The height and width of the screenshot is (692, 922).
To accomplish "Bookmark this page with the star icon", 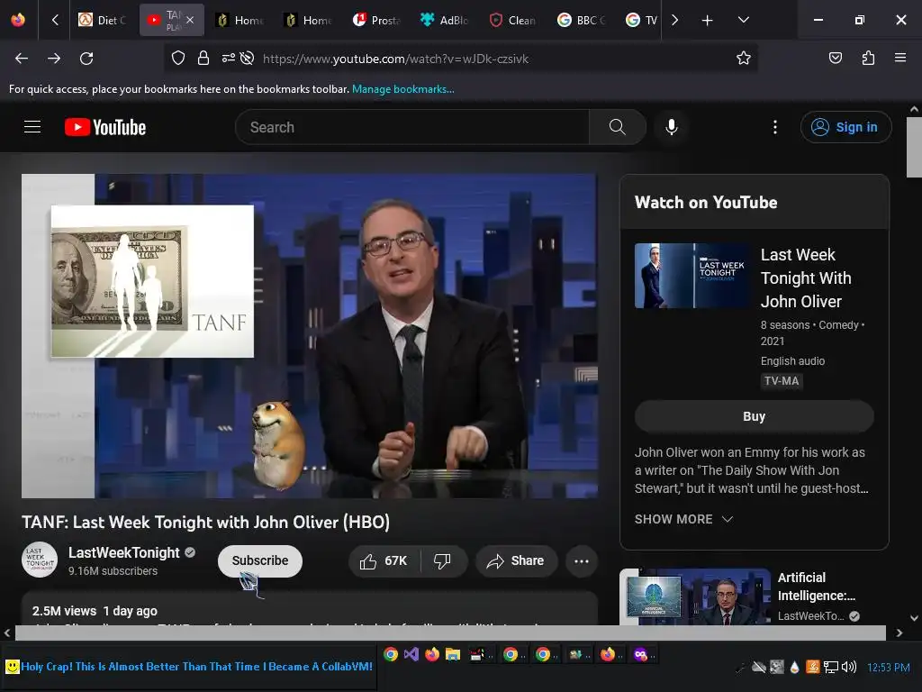I will [743, 58].
